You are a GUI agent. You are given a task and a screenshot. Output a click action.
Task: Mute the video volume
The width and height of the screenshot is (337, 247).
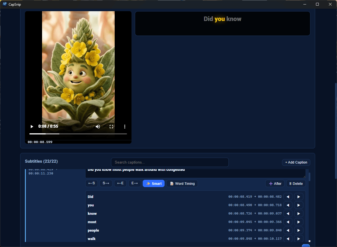98,127
